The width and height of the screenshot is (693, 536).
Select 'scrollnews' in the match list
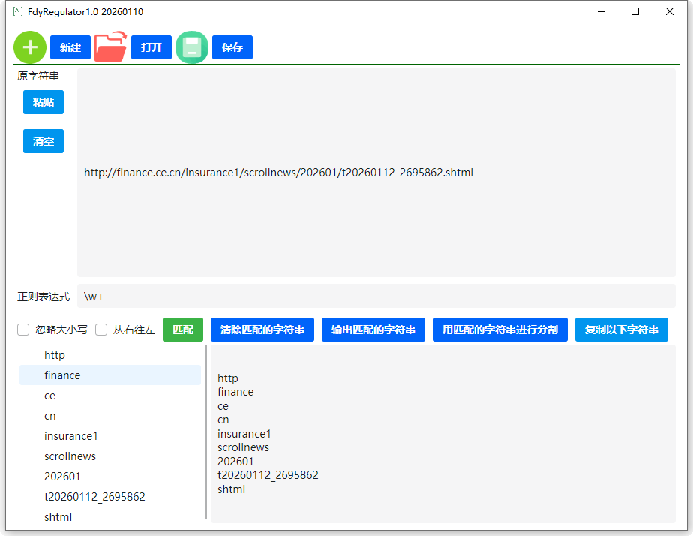[110, 456]
